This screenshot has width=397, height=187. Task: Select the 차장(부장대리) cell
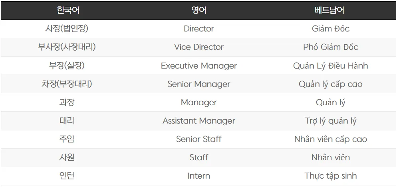coord(66,84)
